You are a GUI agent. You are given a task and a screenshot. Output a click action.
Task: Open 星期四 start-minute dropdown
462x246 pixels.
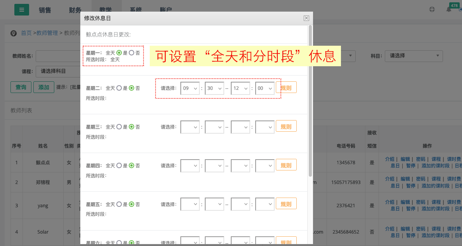click(x=214, y=166)
